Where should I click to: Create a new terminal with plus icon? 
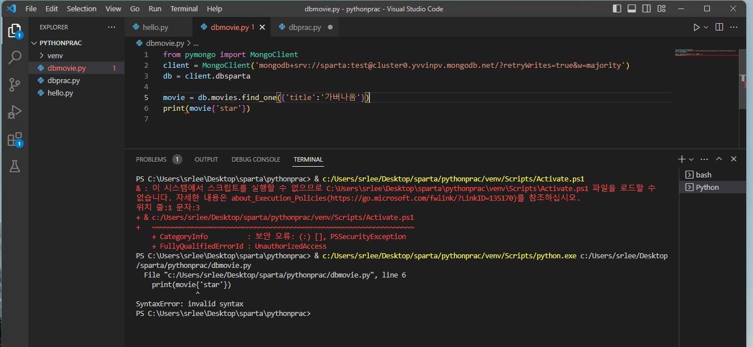[682, 159]
